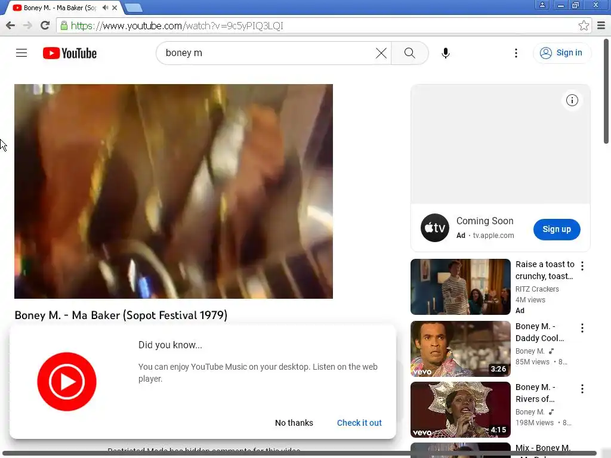Click Chrome profile person icon in titlebar
Image resolution: width=611 pixels, height=458 pixels.
pyautogui.click(x=542, y=5)
